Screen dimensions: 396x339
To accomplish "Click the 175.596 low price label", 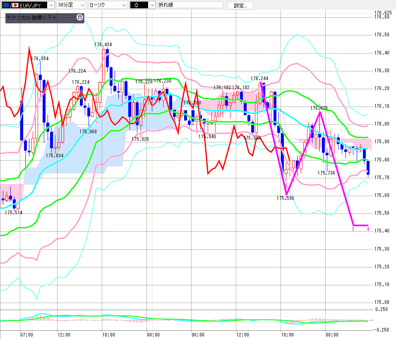I will (286, 198).
